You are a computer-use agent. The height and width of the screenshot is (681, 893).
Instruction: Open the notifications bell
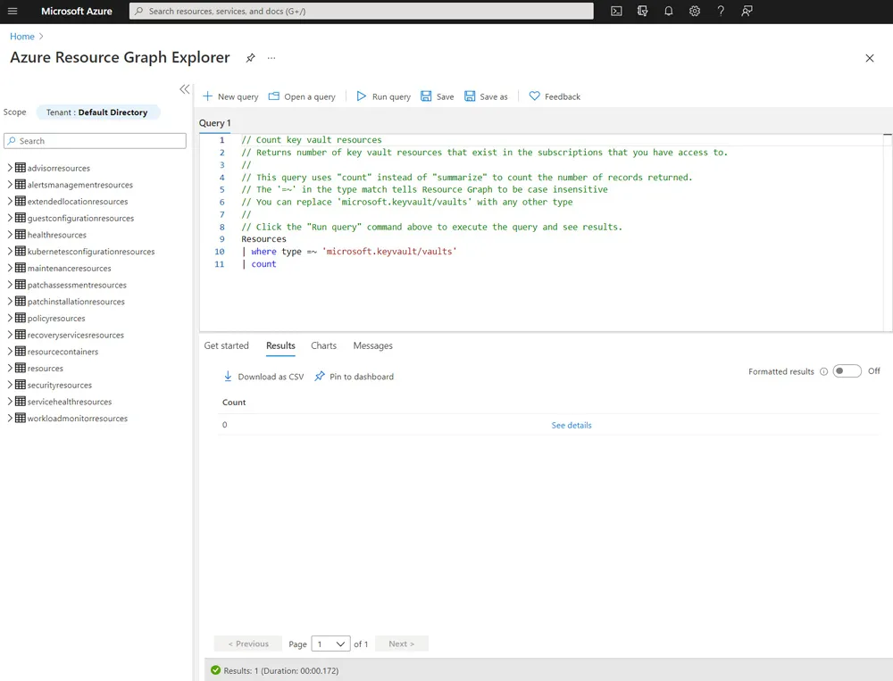click(669, 11)
